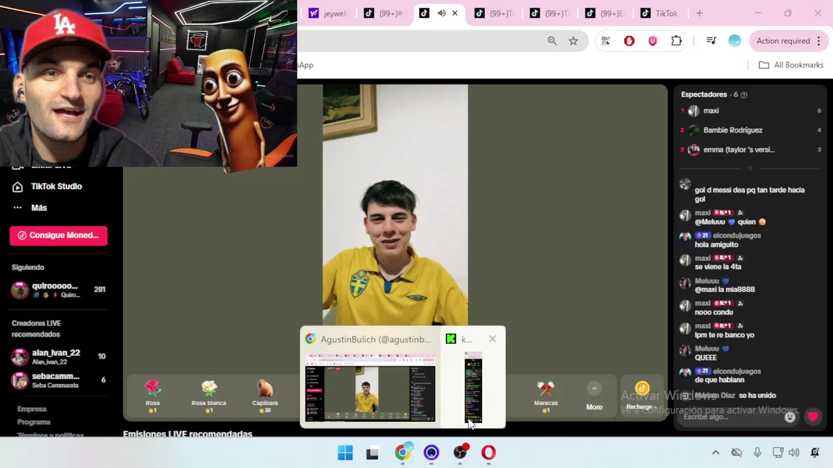
Task: Open the Programa footer link
Action: coord(34,422)
